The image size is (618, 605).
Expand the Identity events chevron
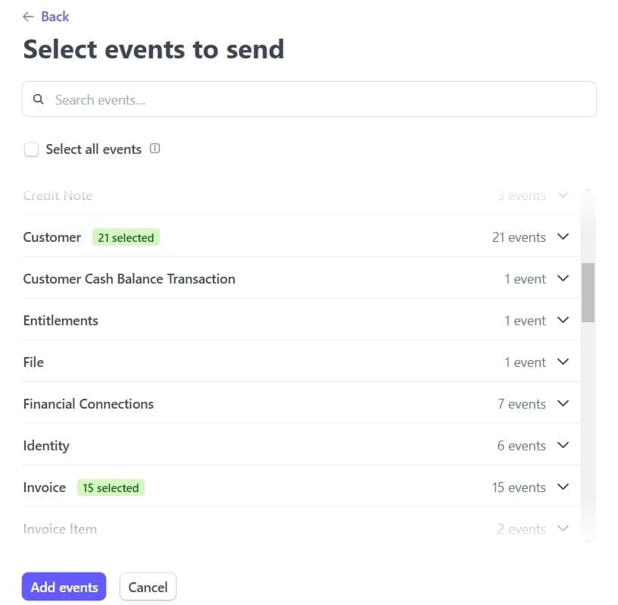[563, 445]
